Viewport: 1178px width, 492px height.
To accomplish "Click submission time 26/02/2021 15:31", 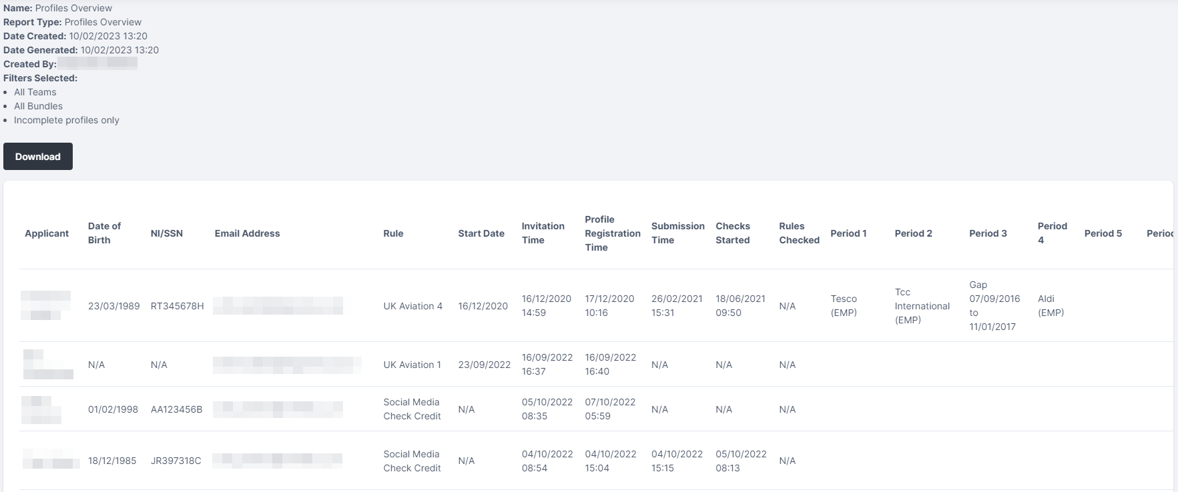I will [x=677, y=306].
